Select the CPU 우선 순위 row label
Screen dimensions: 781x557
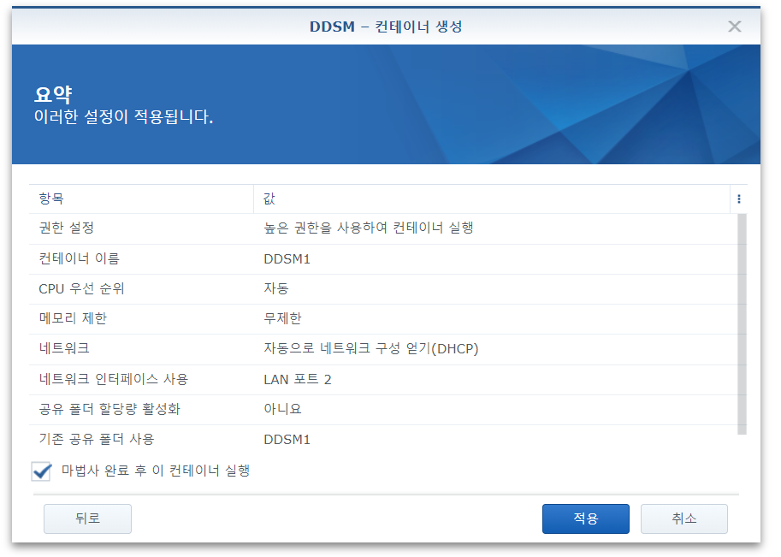(x=81, y=288)
